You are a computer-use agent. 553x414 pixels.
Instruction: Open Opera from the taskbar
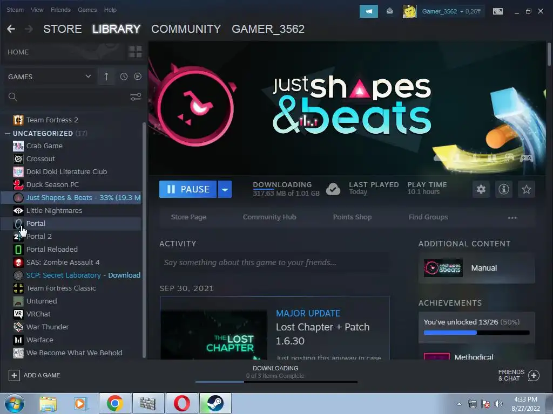[x=182, y=403]
